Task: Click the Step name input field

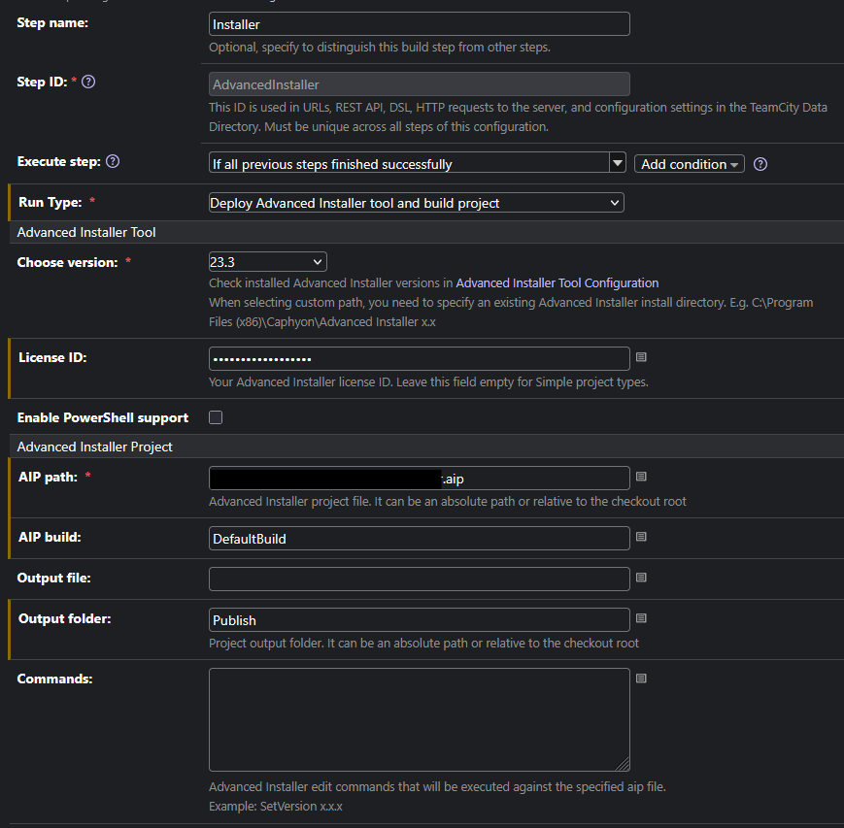Action: tap(420, 24)
